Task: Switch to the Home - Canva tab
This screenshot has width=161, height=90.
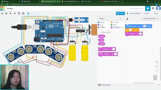Action: 91,1
